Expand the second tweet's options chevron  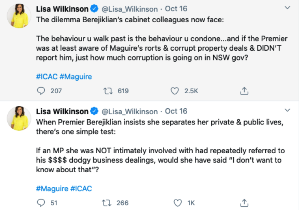coord(288,110)
